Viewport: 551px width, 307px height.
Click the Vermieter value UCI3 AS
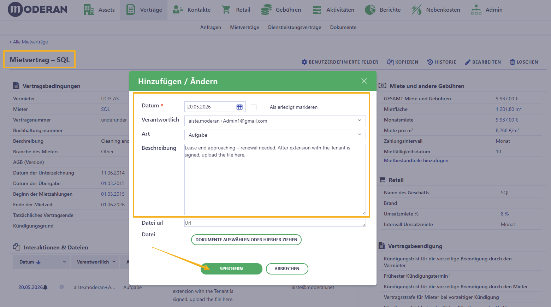110,99
